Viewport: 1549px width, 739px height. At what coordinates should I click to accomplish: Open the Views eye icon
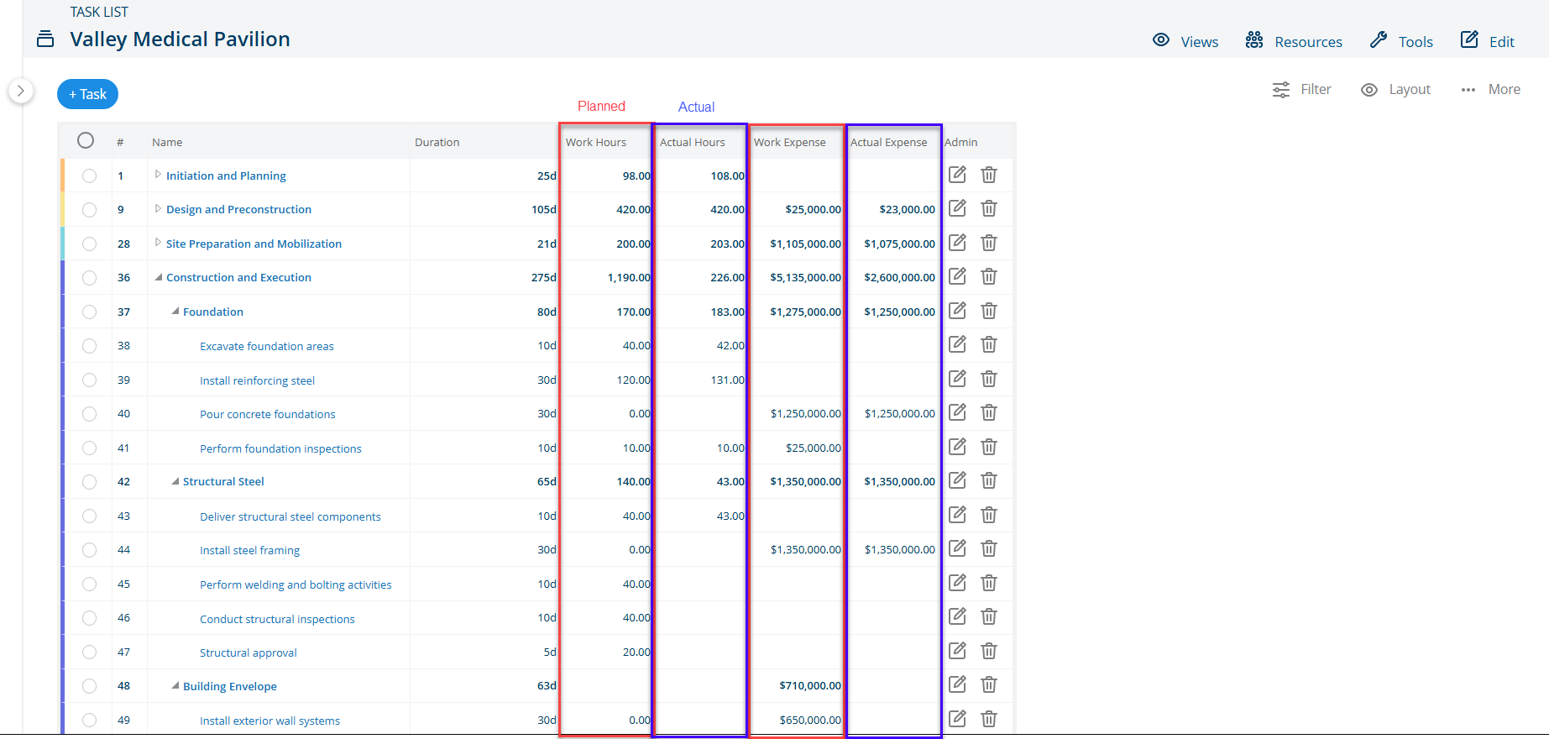[x=1161, y=40]
